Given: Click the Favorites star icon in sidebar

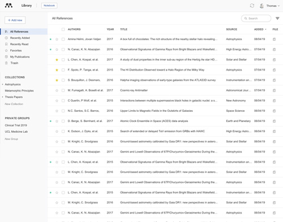Looking at the screenshot, I should click(x=6, y=50).
